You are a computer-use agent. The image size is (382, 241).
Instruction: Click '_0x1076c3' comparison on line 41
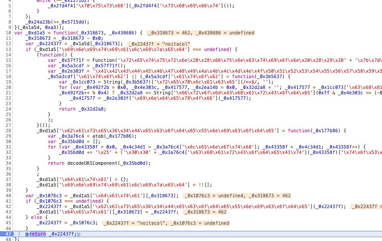(x=49, y=201)
